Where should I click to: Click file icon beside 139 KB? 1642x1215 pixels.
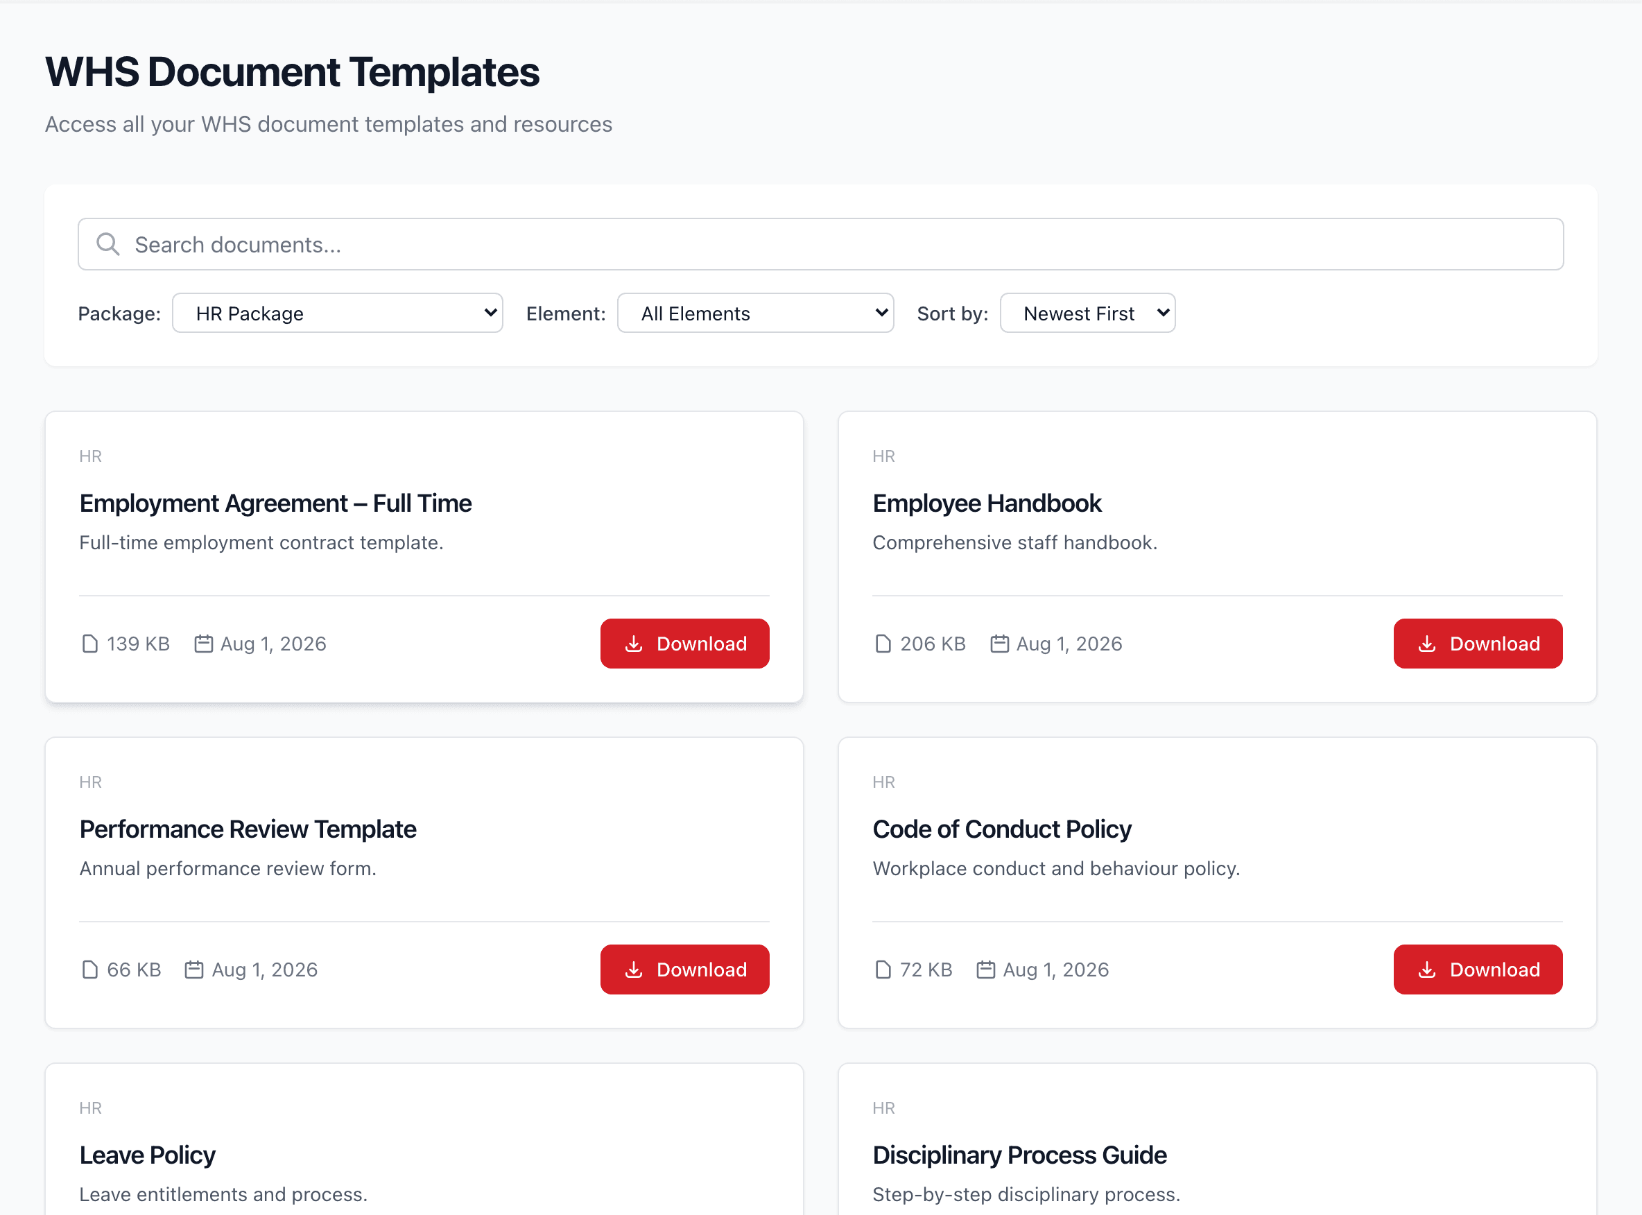(x=89, y=644)
